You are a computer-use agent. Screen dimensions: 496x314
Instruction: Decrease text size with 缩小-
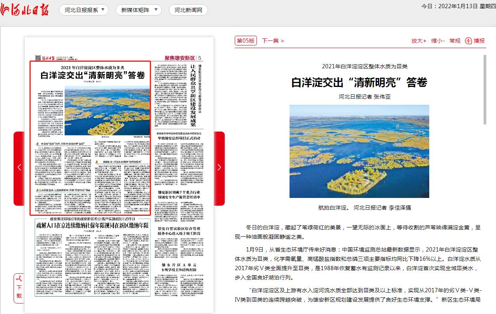(438, 41)
